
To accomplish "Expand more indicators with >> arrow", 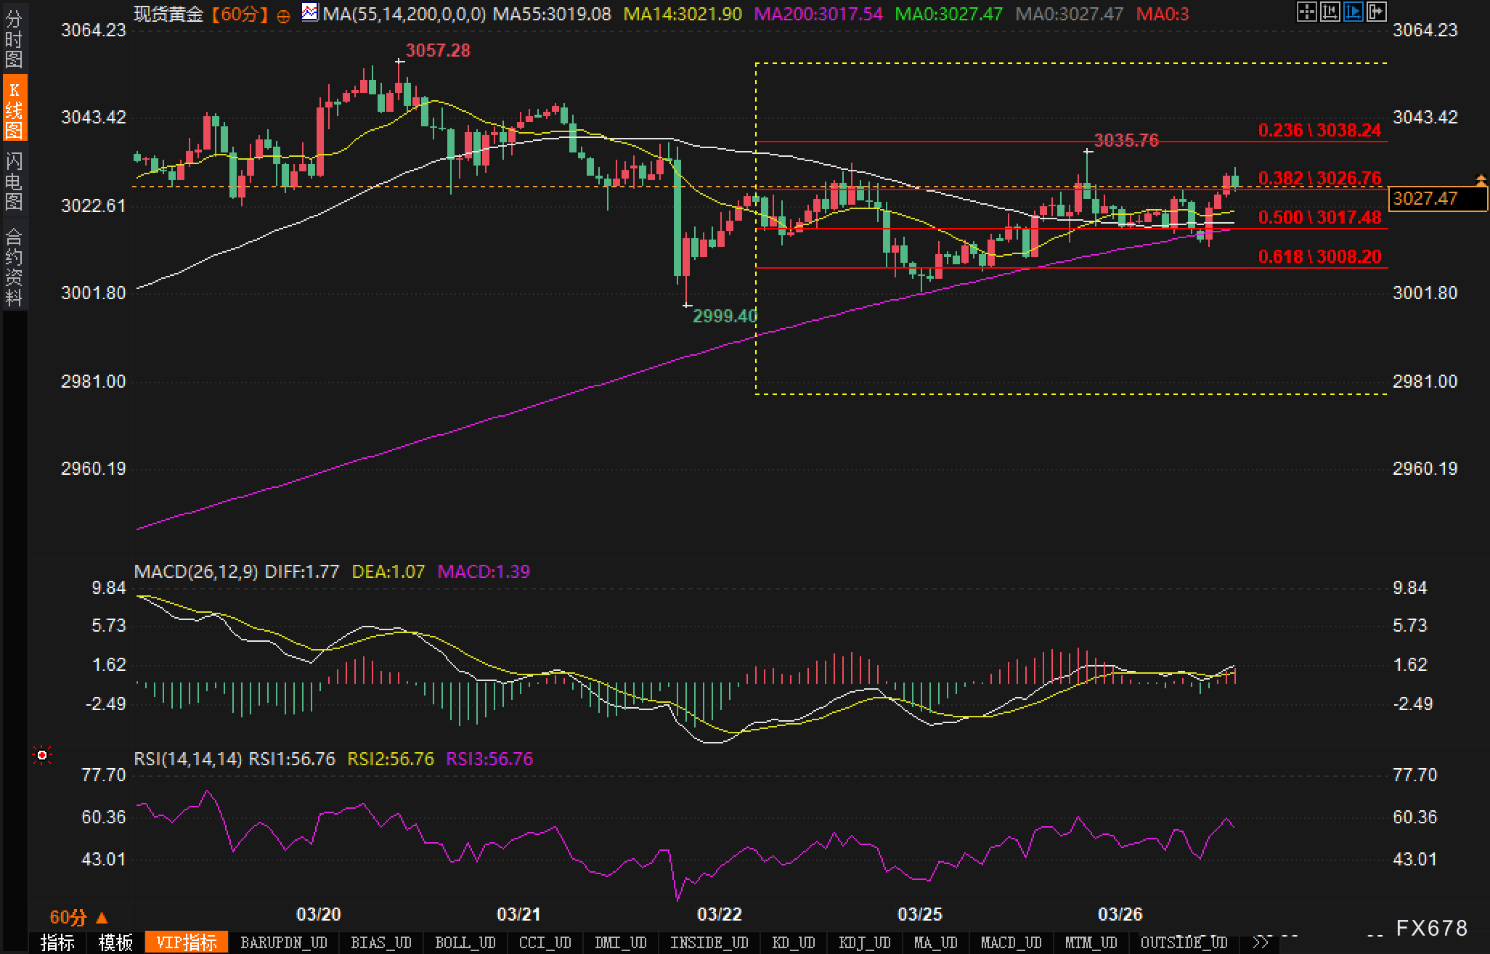I will coord(1261,942).
